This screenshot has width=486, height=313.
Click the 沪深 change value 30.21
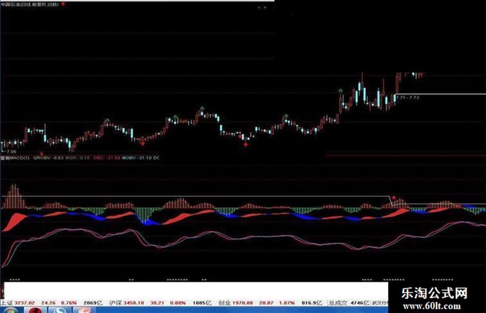pyautogui.click(x=157, y=303)
